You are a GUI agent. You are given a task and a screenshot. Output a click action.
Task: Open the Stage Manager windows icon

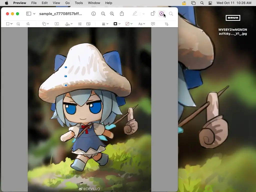193,3
